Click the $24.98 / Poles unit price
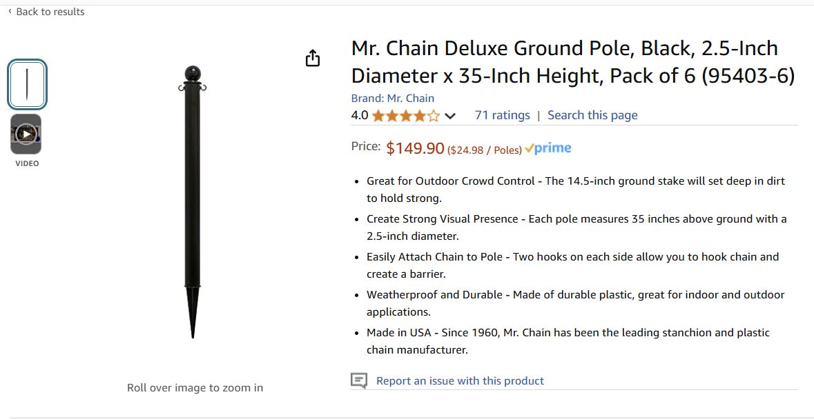The height and width of the screenshot is (419, 814). click(x=485, y=150)
